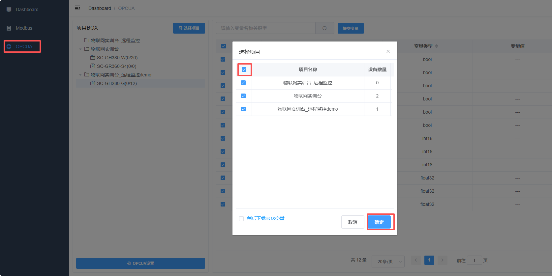
Task: Click the hamburger menu collapse icon
Action: 77,8
